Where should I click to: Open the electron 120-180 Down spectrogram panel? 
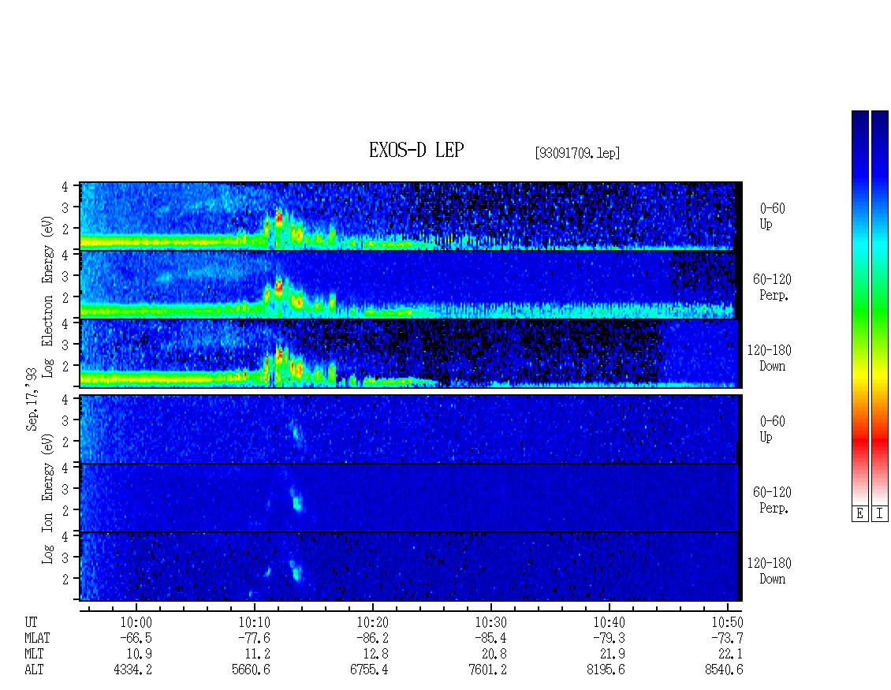[411, 353]
